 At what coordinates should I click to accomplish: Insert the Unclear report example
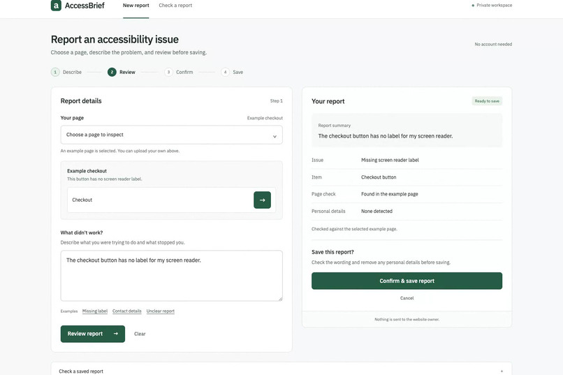[x=161, y=311]
